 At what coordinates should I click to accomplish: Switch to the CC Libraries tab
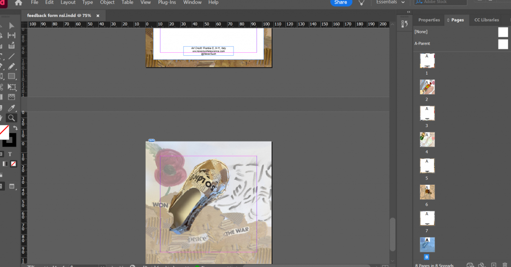tap(486, 20)
